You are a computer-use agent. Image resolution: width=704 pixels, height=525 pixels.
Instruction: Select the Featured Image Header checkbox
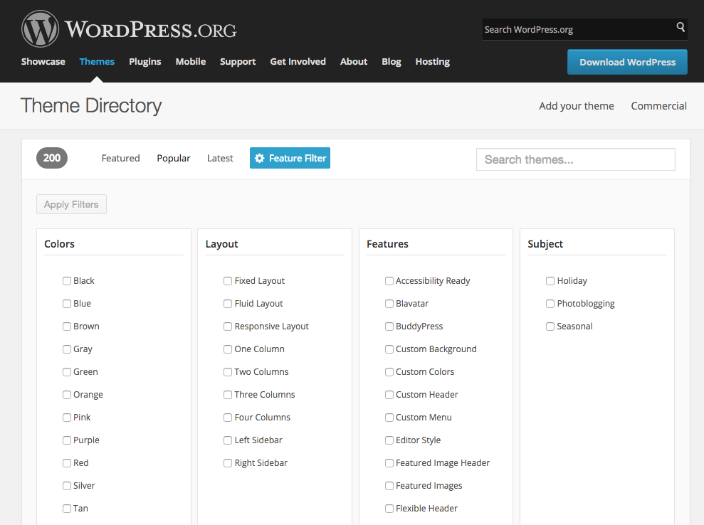[389, 463]
